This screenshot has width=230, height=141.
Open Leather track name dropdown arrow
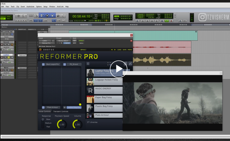(x=13, y=55)
